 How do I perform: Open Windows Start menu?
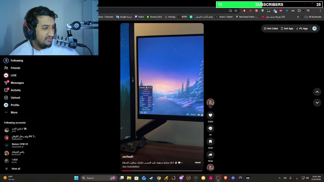tap(76, 178)
